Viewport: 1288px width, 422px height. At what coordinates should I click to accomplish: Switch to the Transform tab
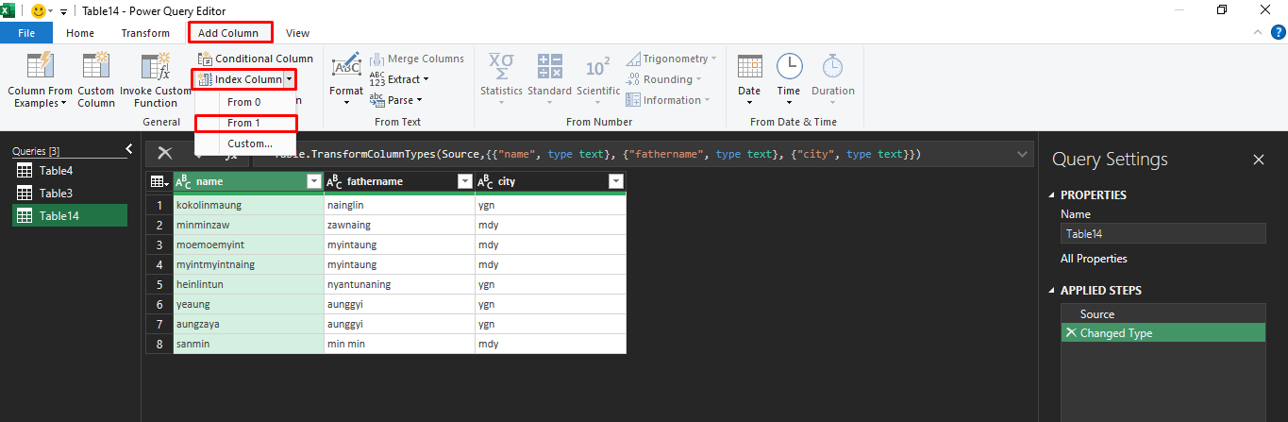145,33
